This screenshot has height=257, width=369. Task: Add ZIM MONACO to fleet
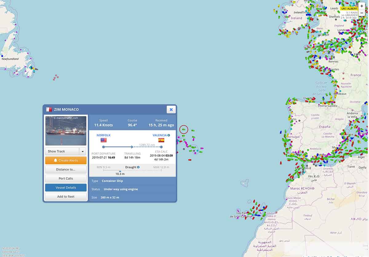click(x=65, y=196)
